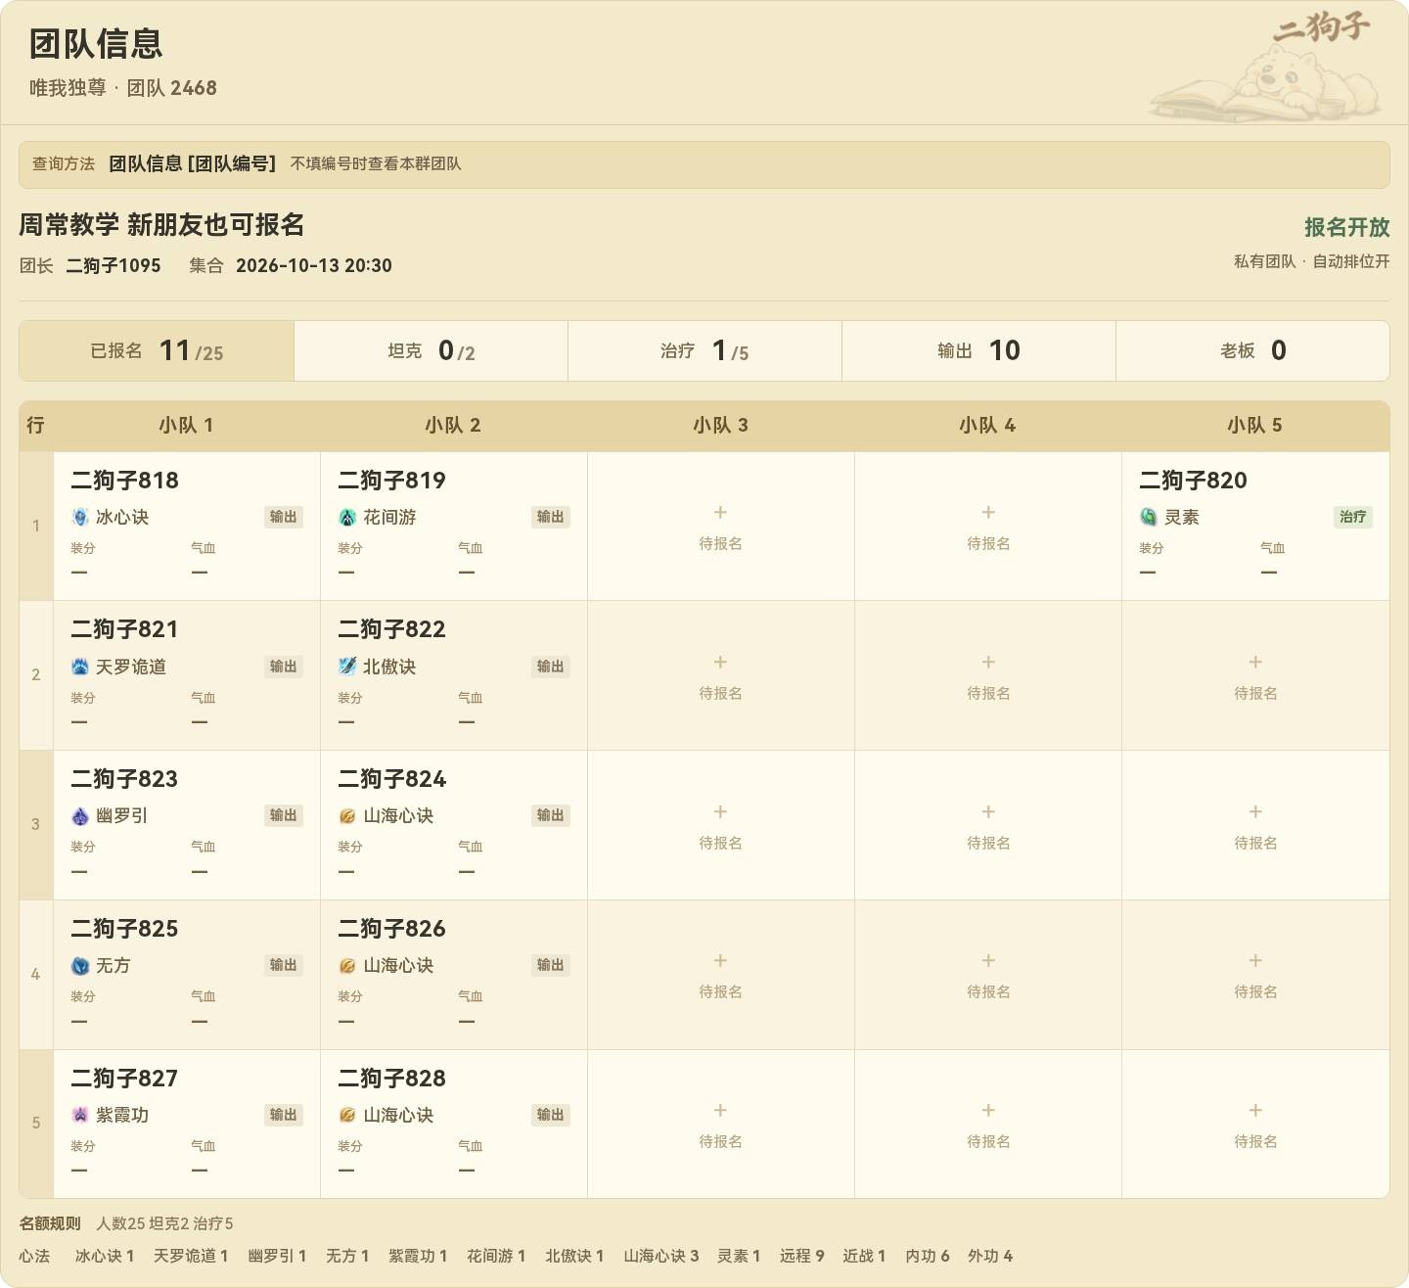Click the 私有团队 · 自动排位开 label
The image size is (1409, 1288).
click(x=1312, y=261)
